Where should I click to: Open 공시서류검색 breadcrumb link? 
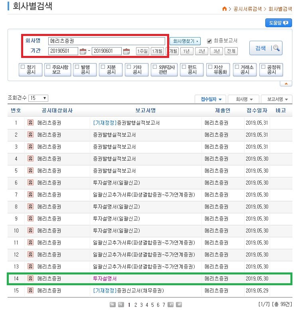pyautogui.click(x=247, y=9)
